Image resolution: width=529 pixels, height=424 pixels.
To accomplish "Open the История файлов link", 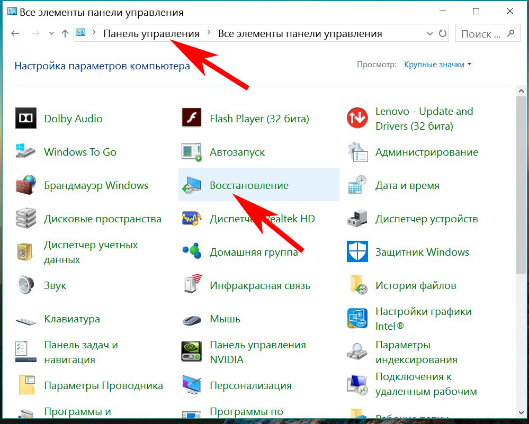I will click(416, 285).
